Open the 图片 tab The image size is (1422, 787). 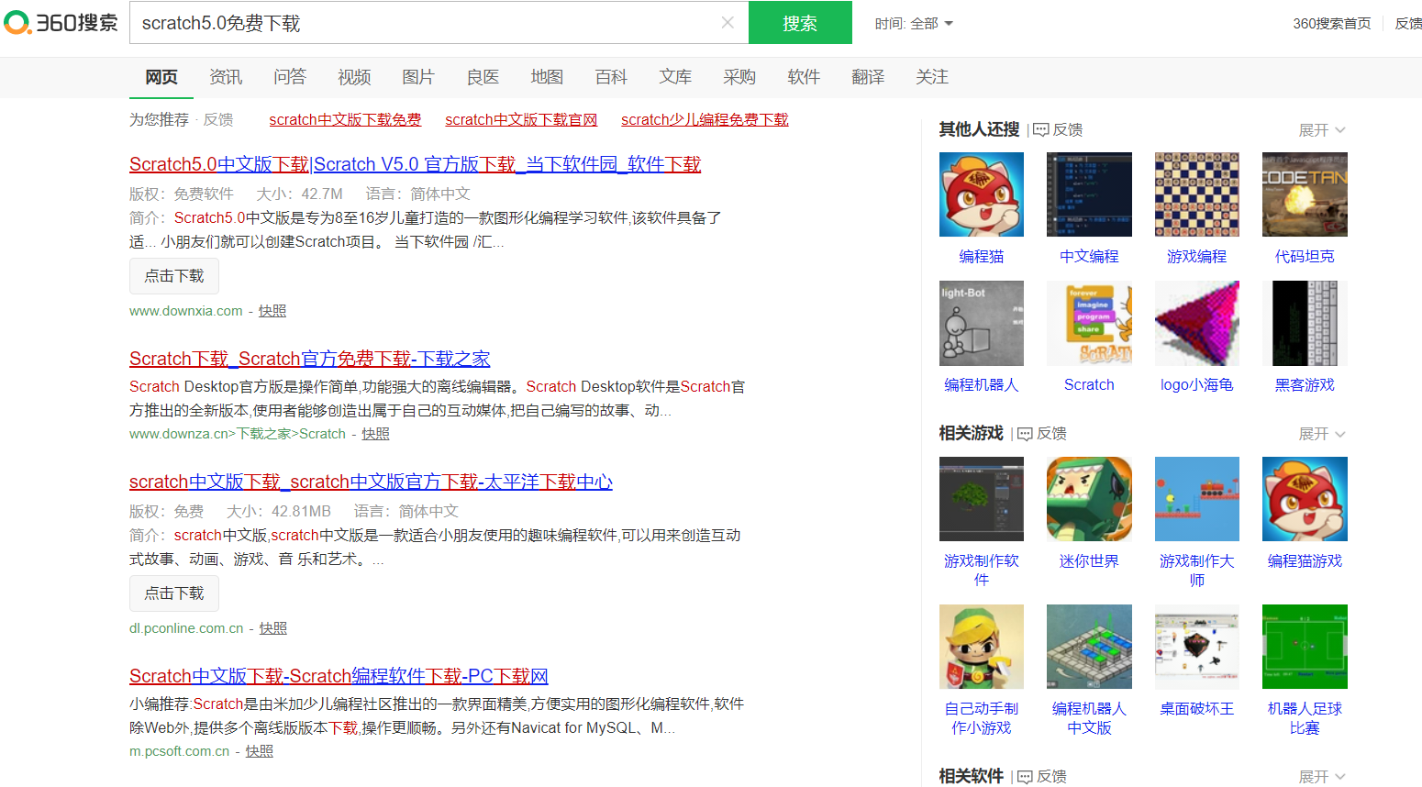tap(418, 77)
